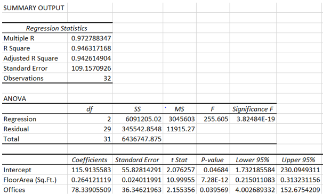This screenshot has width=323, height=194.
Task: Select Total df value 31
Action: pos(107,139)
